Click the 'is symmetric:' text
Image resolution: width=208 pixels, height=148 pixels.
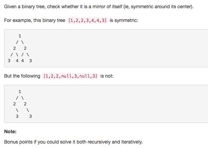[124, 21]
